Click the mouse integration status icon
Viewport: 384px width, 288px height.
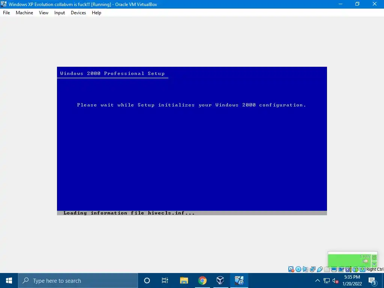355,269
